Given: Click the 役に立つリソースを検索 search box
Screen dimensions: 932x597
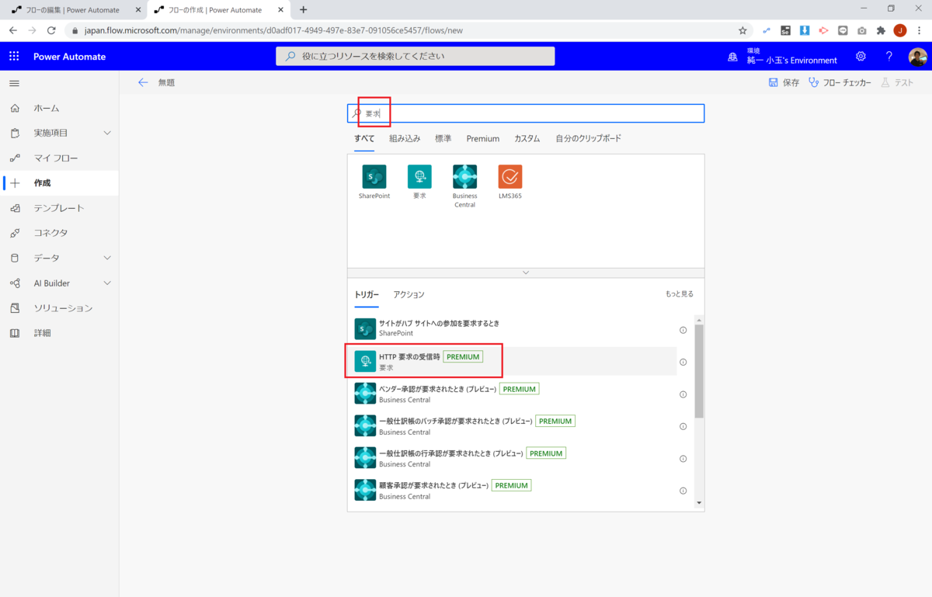Looking at the screenshot, I should pyautogui.click(x=416, y=56).
